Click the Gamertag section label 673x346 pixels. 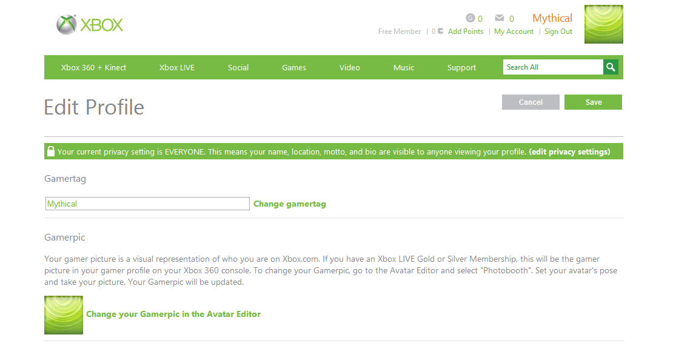(65, 179)
